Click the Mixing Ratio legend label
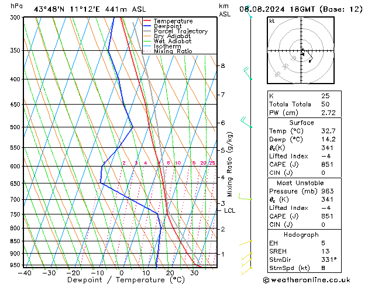 click(x=173, y=51)
